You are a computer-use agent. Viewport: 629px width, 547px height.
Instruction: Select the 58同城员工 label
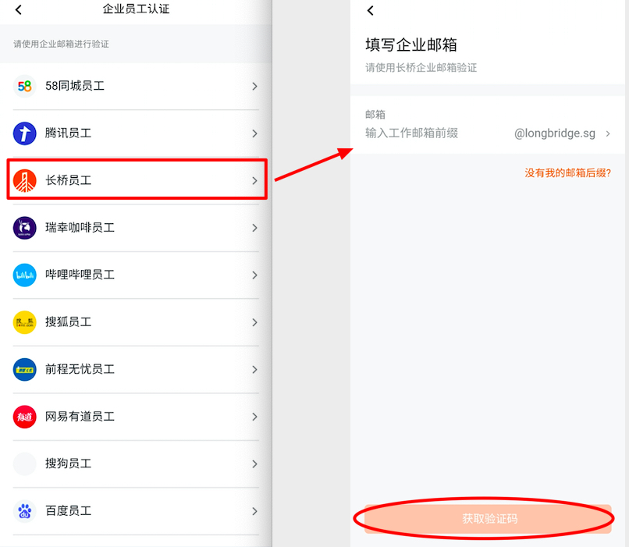coord(75,86)
